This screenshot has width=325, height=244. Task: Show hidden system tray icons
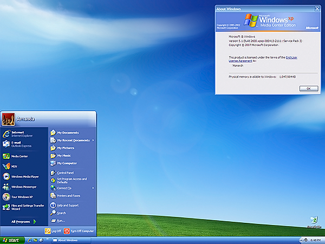(301, 240)
